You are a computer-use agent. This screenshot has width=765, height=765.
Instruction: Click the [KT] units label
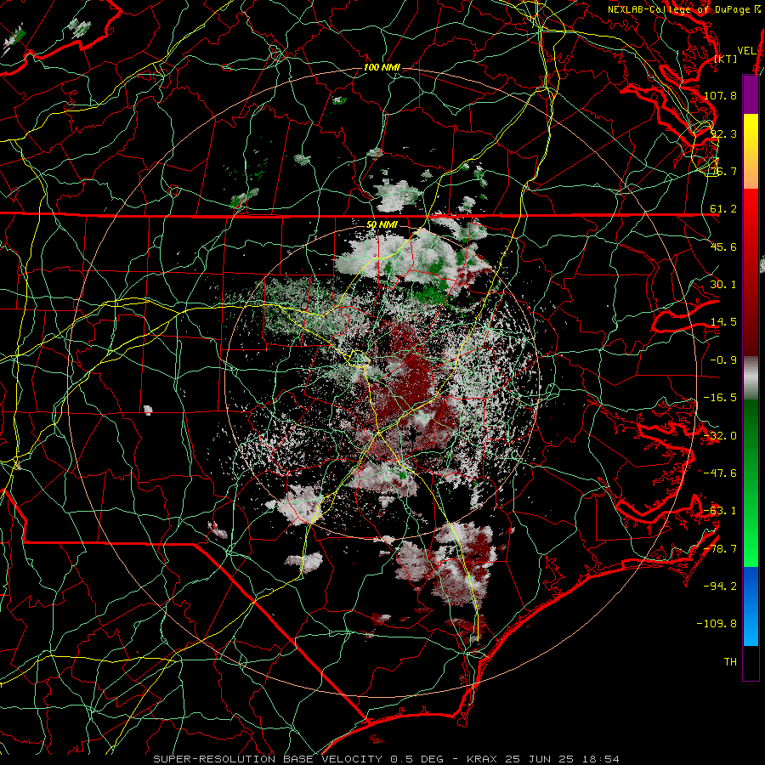(726, 59)
